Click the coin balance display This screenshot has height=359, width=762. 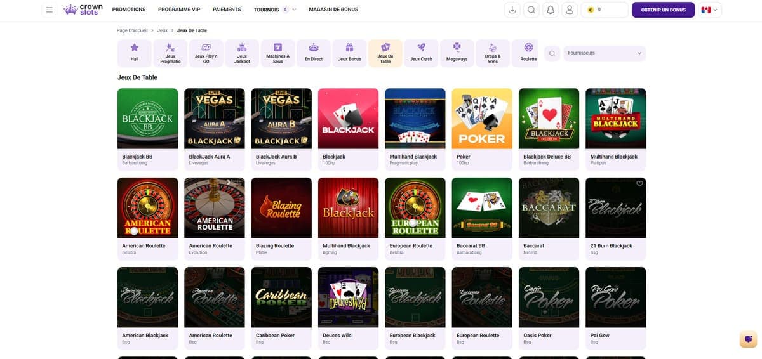coord(605,10)
